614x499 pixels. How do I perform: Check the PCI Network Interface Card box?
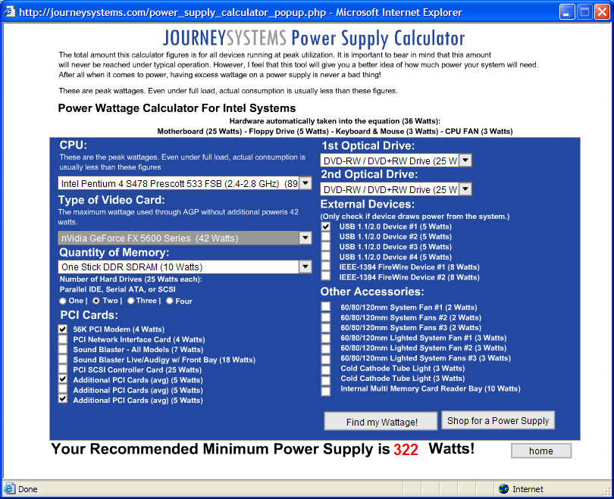click(x=63, y=339)
